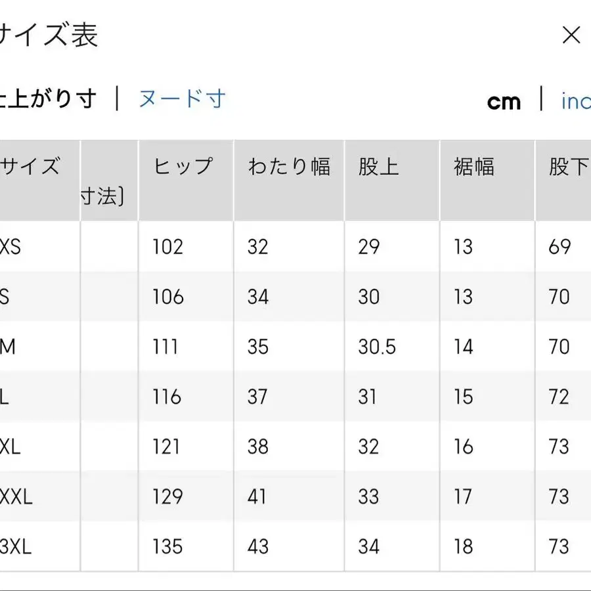Select the cm unit option
The height and width of the screenshot is (591, 591).
tap(503, 102)
